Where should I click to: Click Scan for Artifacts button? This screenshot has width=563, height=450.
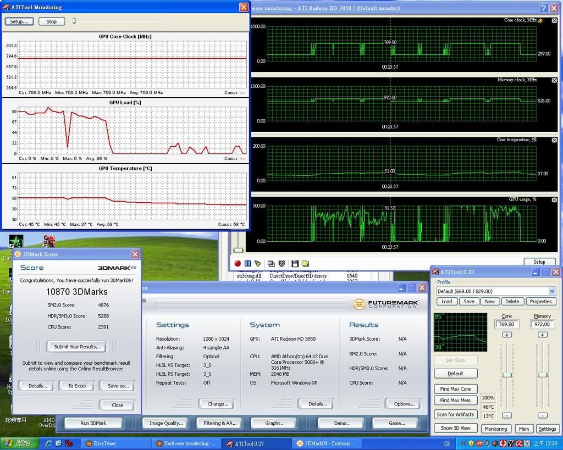point(455,414)
